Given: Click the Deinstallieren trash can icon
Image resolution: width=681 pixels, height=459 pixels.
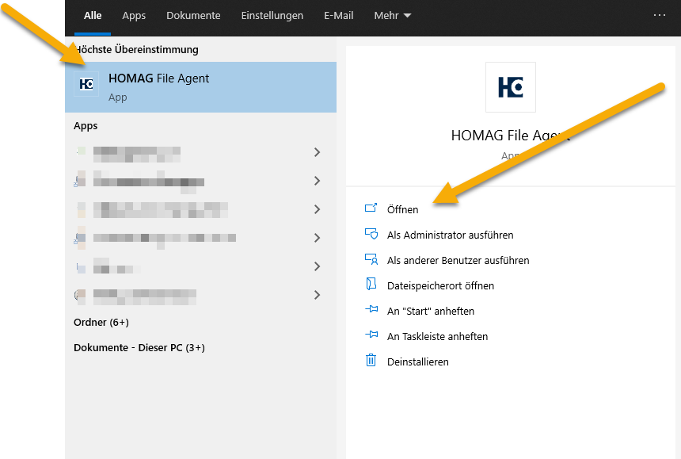Looking at the screenshot, I should click(x=371, y=361).
